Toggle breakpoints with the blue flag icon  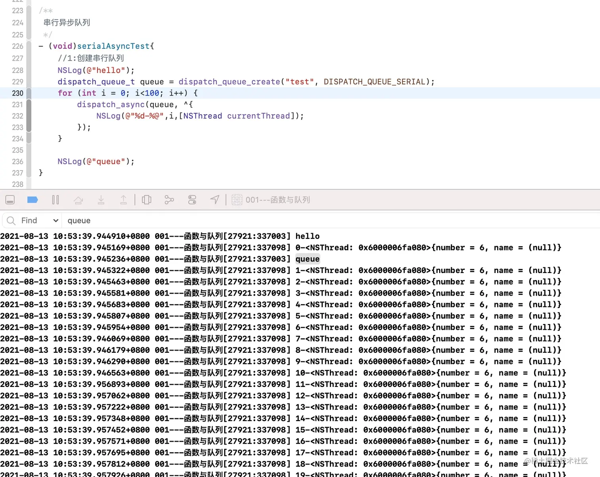[x=32, y=200]
